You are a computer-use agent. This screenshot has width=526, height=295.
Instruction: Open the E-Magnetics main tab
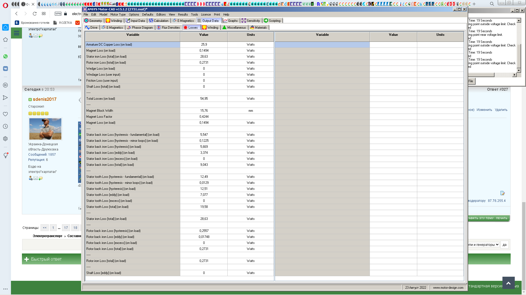[183, 21]
